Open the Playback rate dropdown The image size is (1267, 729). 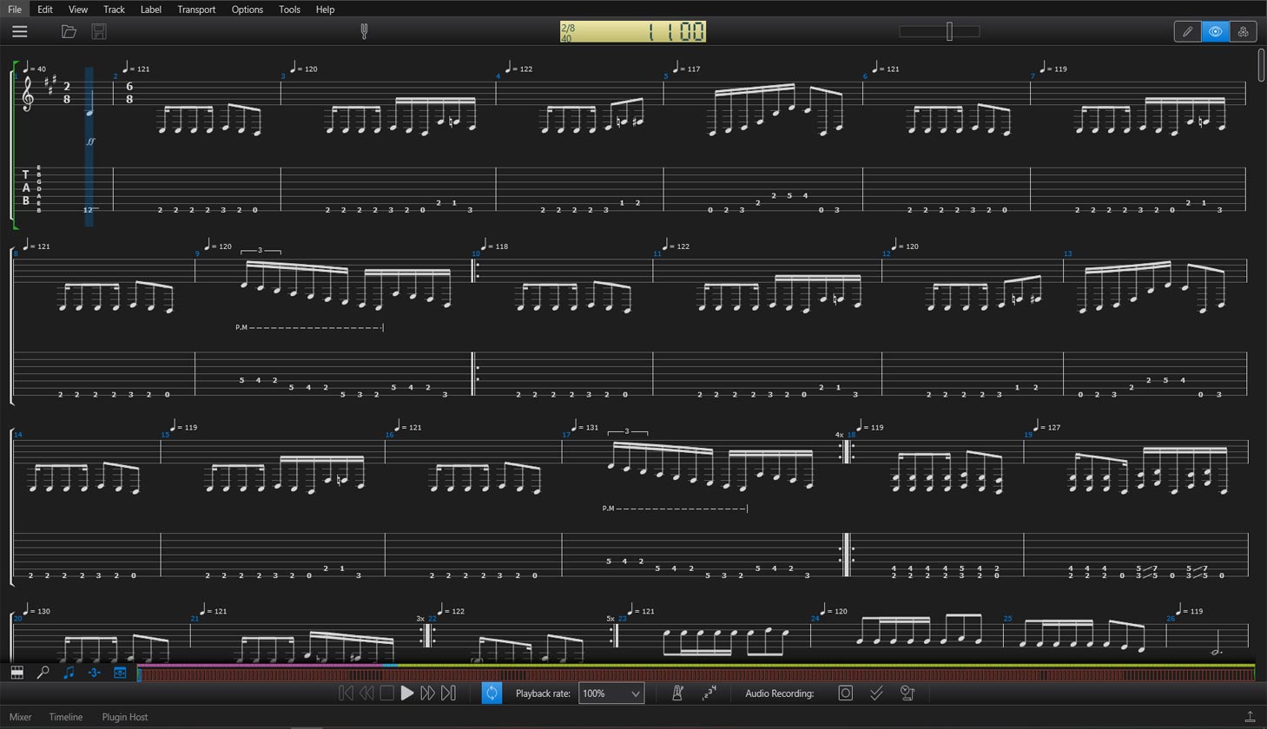pyautogui.click(x=611, y=693)
